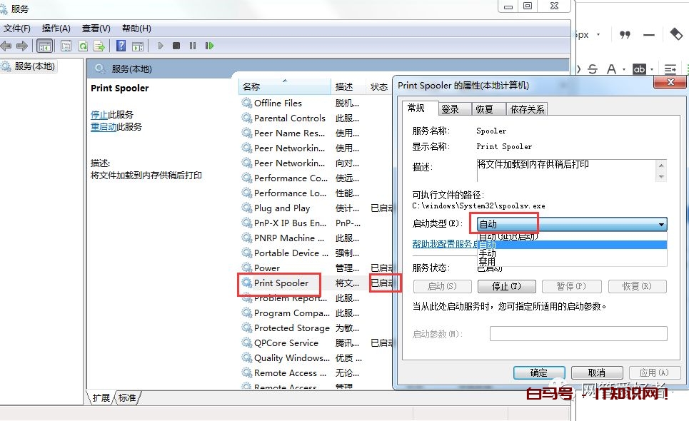The width and height of the screenshot is (689, 421).
Task: Open the 操作(A) menu
Action: click(x=56, y=29)
